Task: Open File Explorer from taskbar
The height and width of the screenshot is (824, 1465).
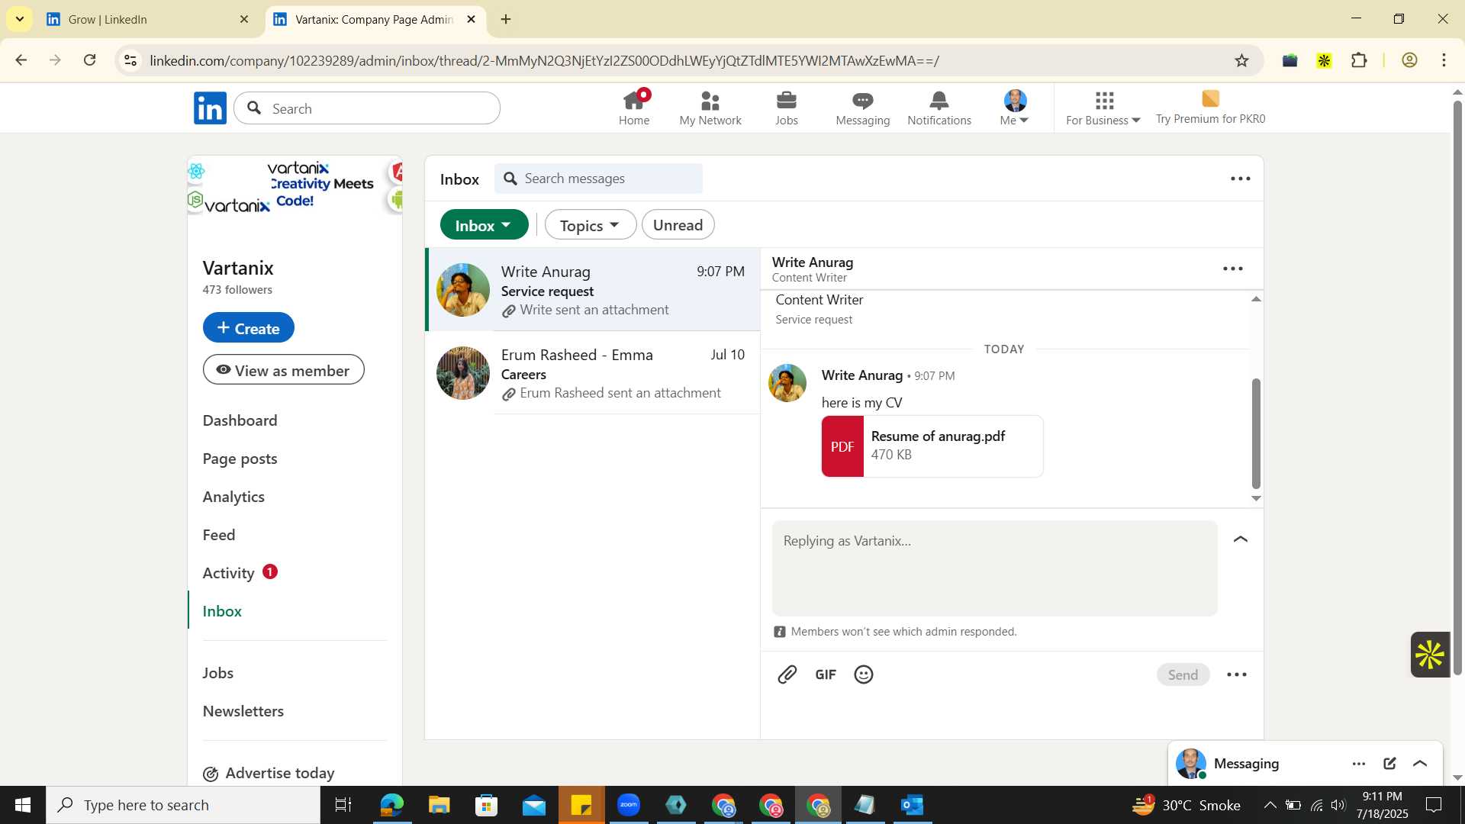Action: pos(439,805)
